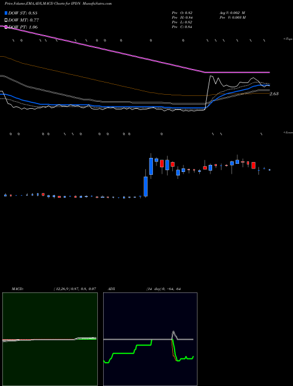Click the pink DOW PT legend swatch
The height and width of the screenshot is (386, 293).
click(6, 27)
